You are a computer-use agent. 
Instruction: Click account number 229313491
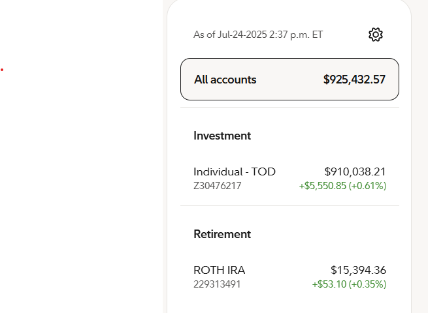click(x=217, y=284)
